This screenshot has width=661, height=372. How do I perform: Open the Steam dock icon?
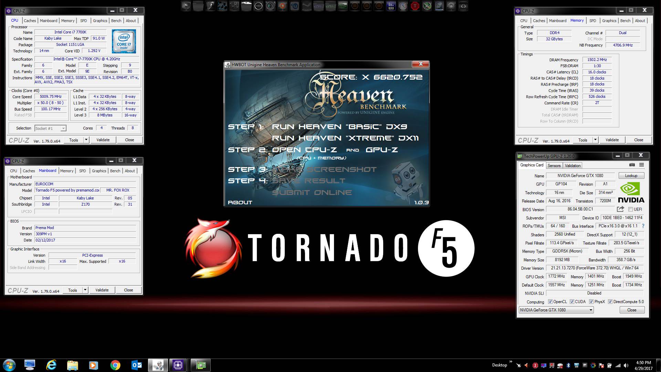(307, 6)
